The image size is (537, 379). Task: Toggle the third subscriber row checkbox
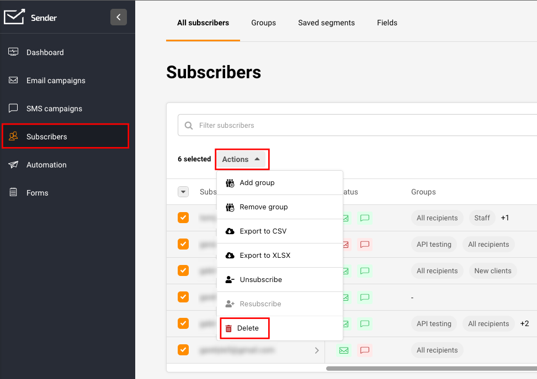click(x=183, y=270)
